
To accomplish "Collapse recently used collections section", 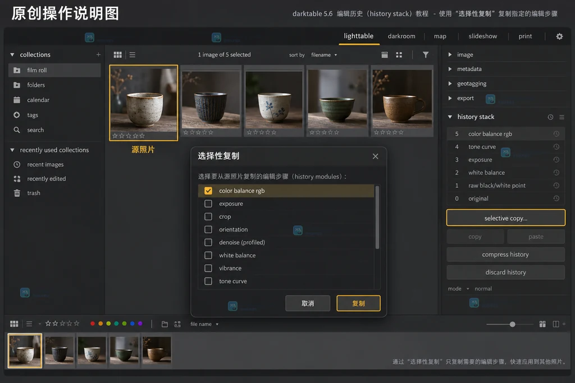I will (12, 150).
